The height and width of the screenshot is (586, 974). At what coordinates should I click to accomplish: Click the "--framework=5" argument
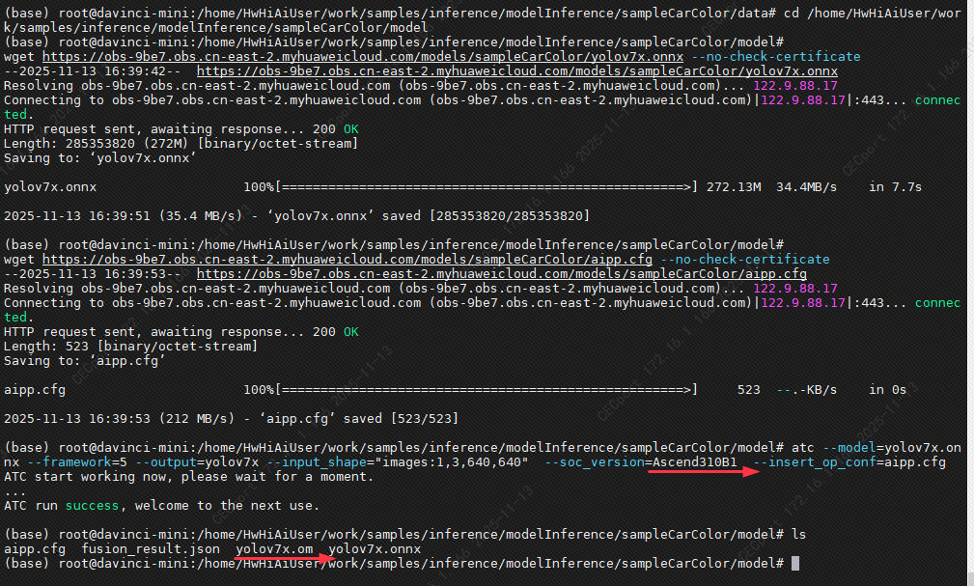coord(77,461)
